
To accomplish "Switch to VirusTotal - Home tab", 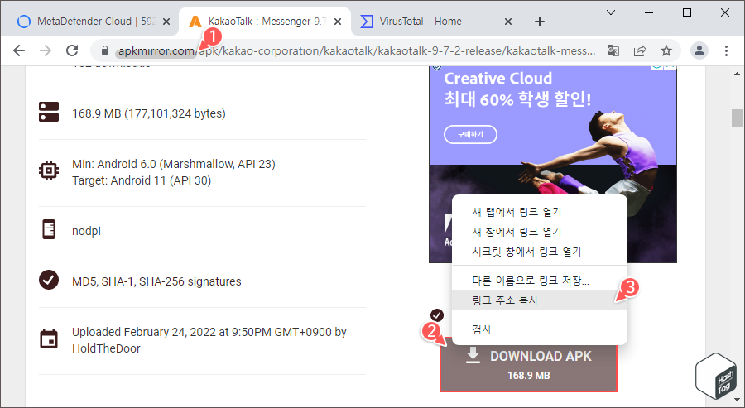I will 435,22.
